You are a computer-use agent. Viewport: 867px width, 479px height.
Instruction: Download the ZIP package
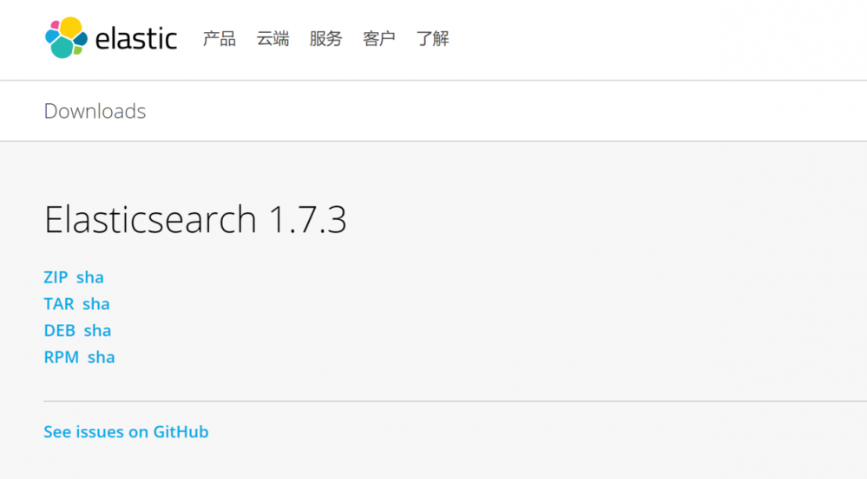[56, 278]
